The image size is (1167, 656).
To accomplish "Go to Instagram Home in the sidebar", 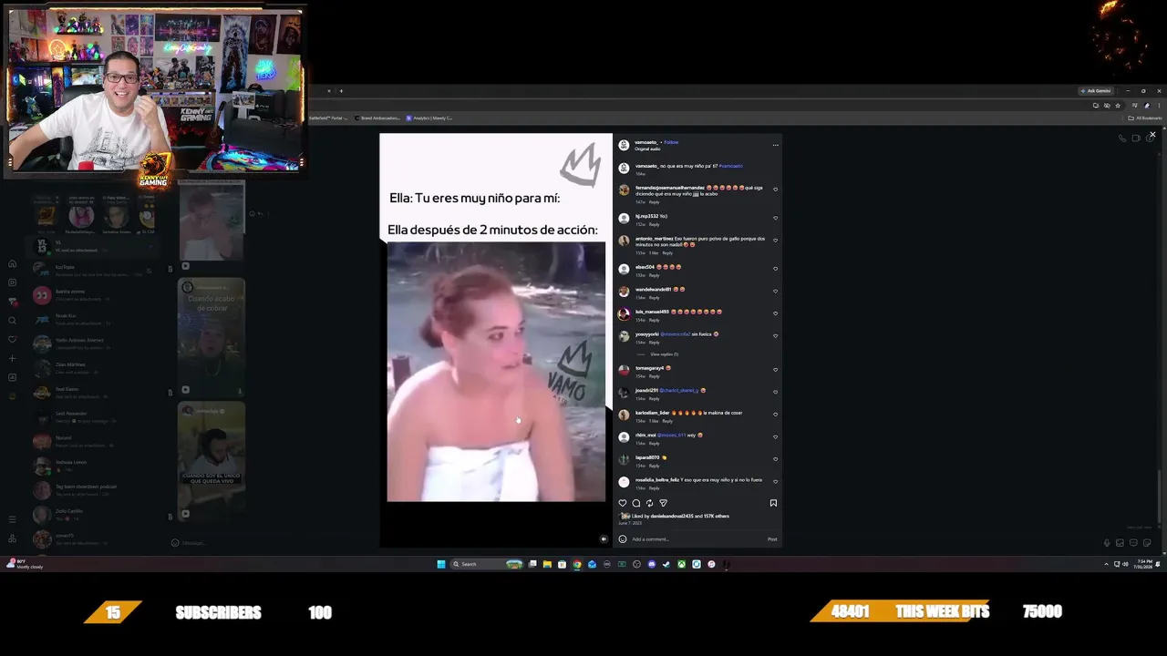I will pyautogui.click(x=12, y=264).
